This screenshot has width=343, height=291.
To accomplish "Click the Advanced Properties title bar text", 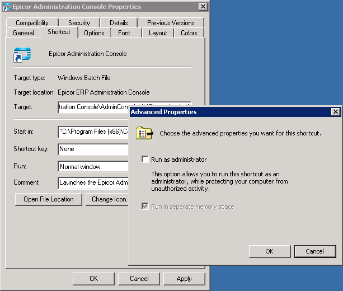I will tap(163, 112).
